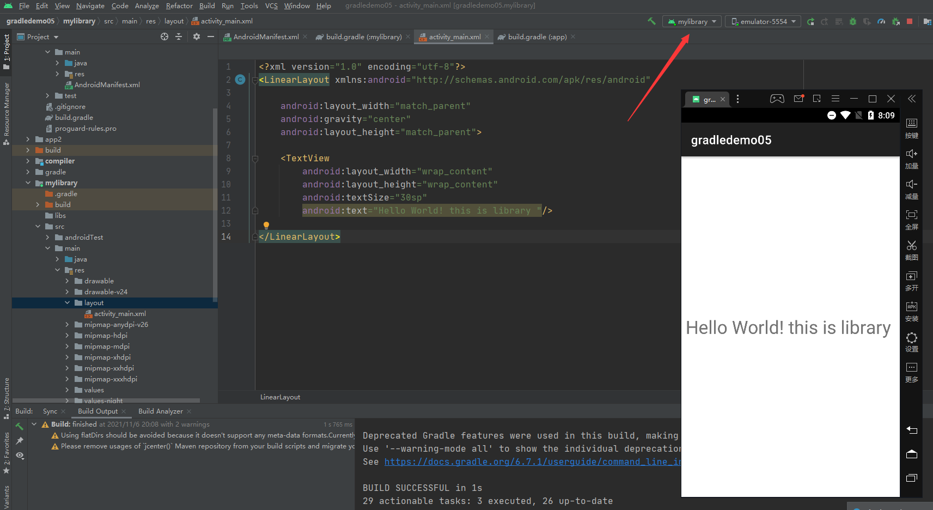This screenshot has height=510, width=933.
Task: Click the Make Project hammer icon
Action: pyautogui.click(x=651, y=21)
